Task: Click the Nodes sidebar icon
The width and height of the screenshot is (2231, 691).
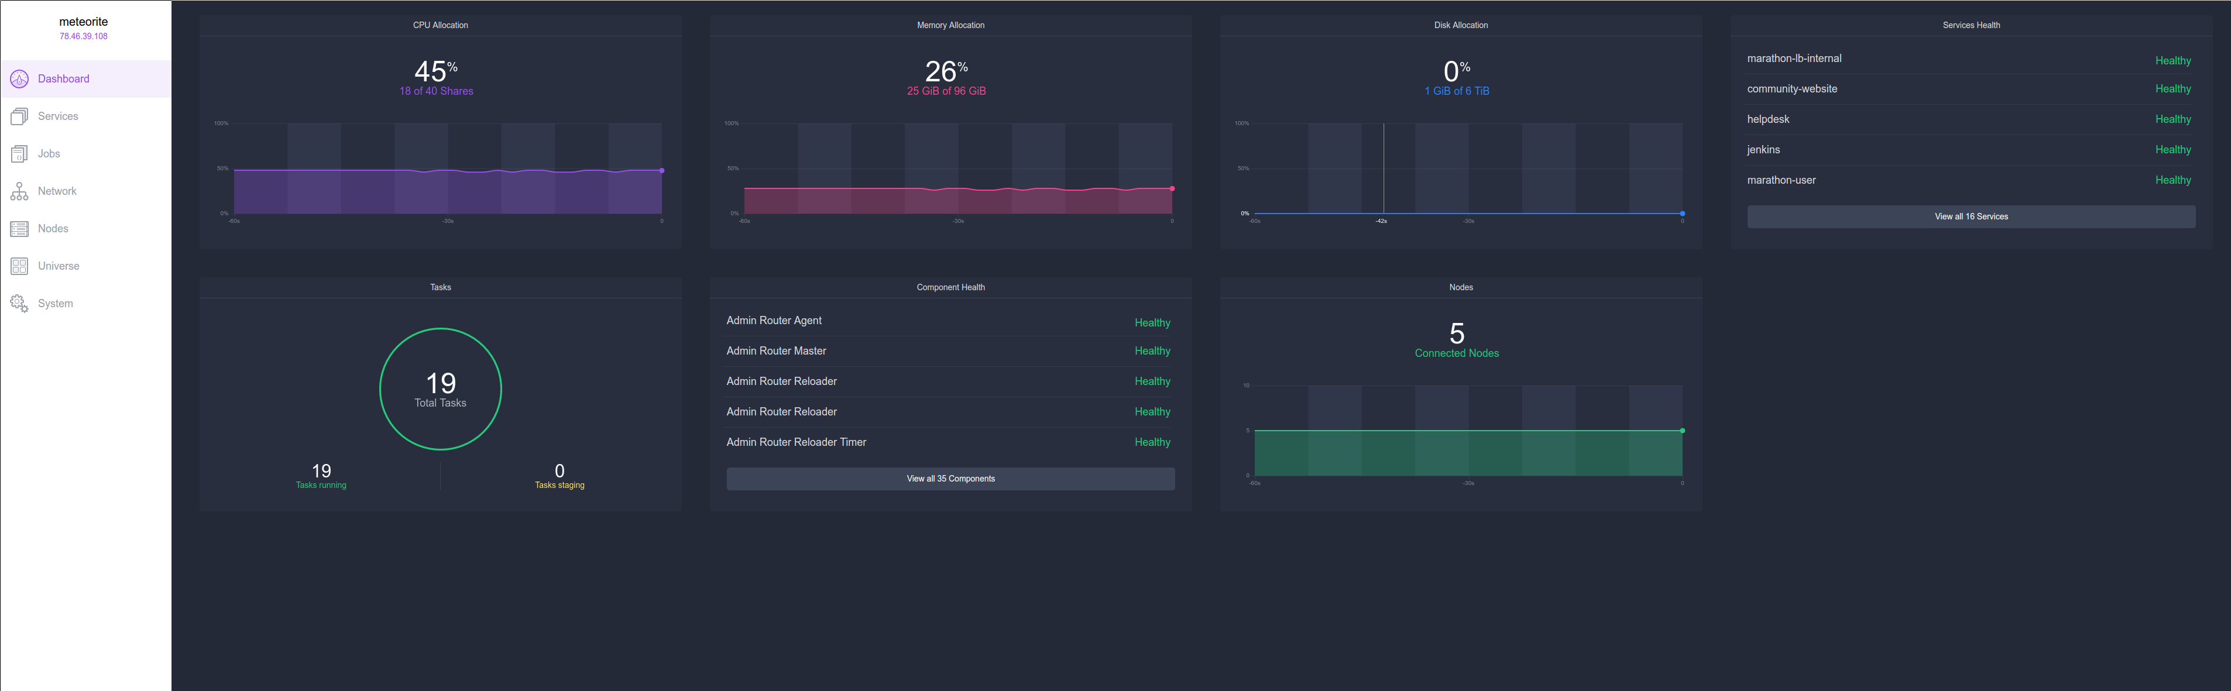Action: 19,229
